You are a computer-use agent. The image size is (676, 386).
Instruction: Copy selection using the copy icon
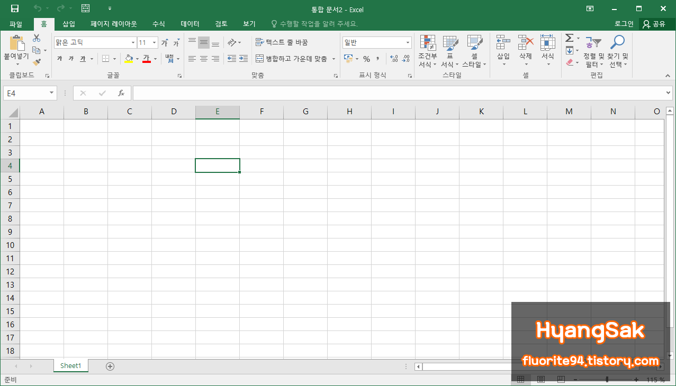[37, 50]
